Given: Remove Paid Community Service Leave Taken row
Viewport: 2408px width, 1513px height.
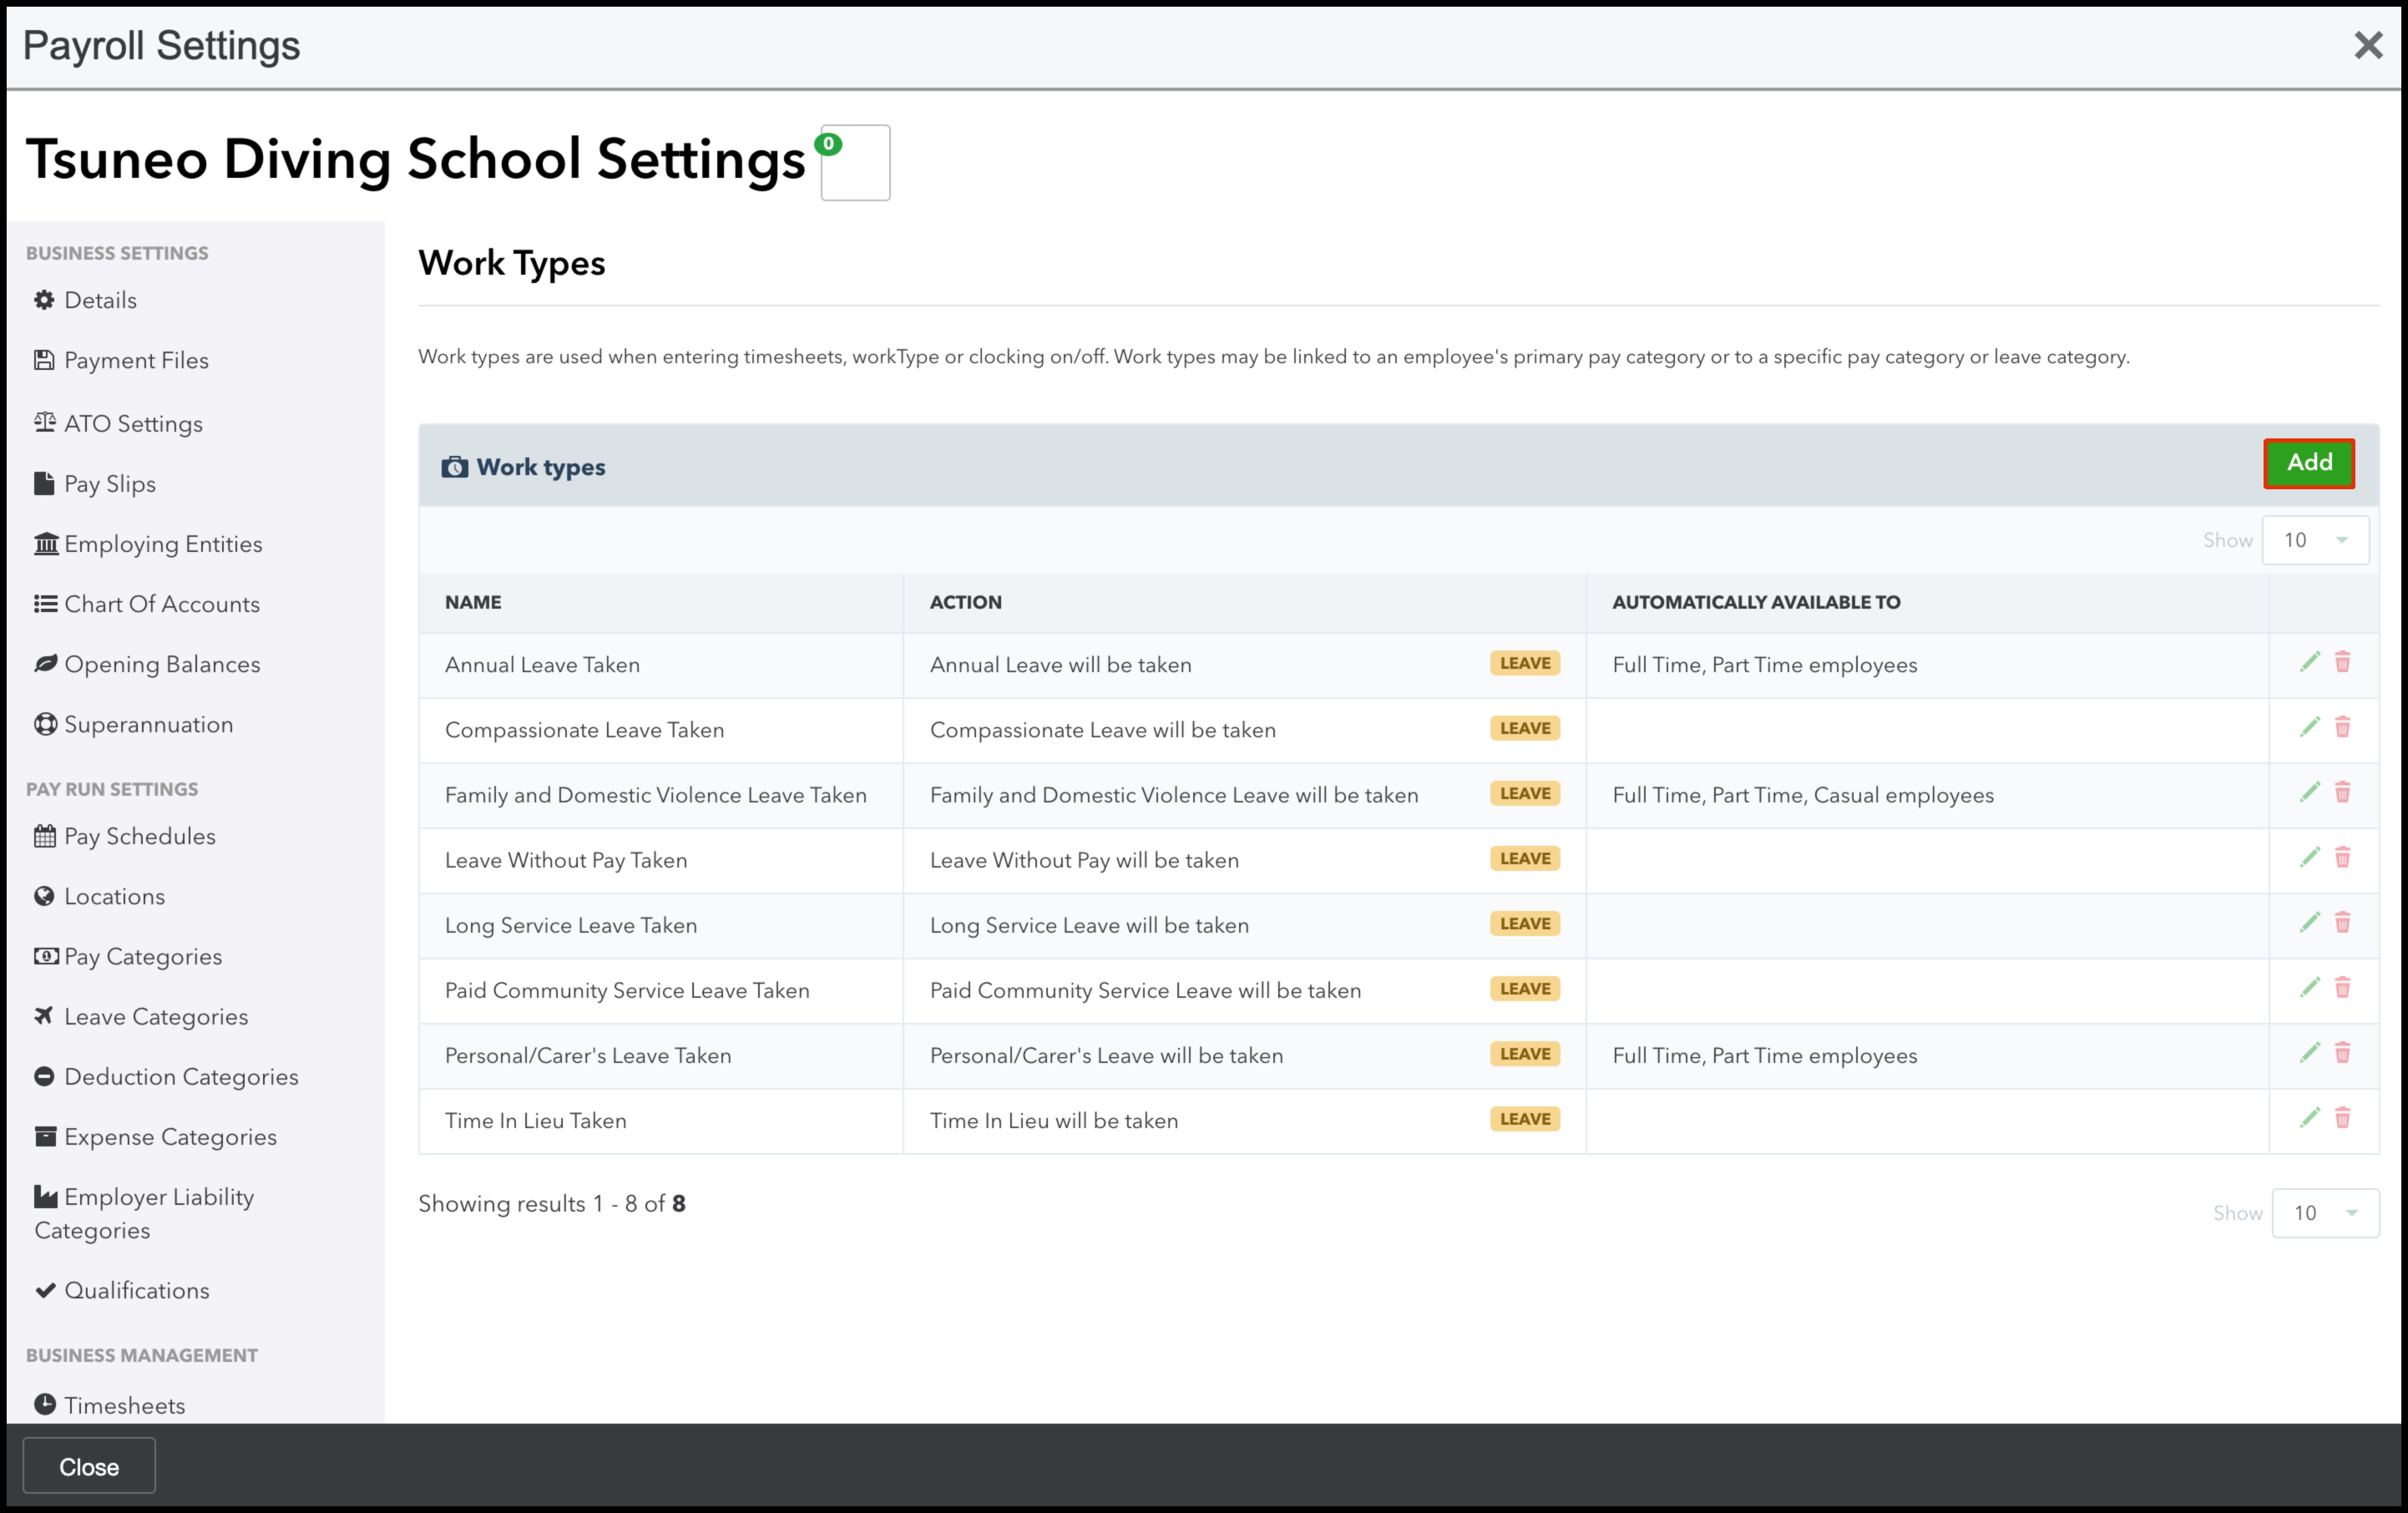Looking at the screenshot, I should click(x=2342, y=989).
